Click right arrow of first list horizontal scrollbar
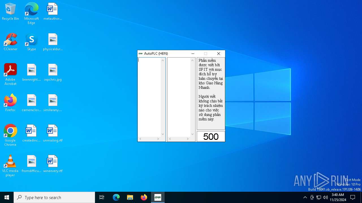 coord(158,139)
